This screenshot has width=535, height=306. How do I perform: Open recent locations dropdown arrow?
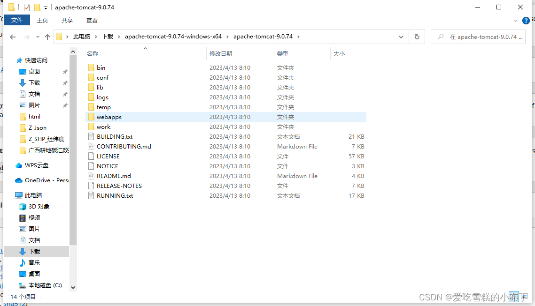click(38, 37)
